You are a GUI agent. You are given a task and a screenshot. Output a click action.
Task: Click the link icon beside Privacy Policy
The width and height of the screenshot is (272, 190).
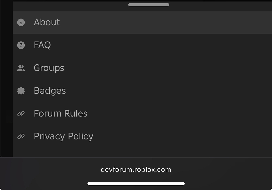[x=21, y=136]
